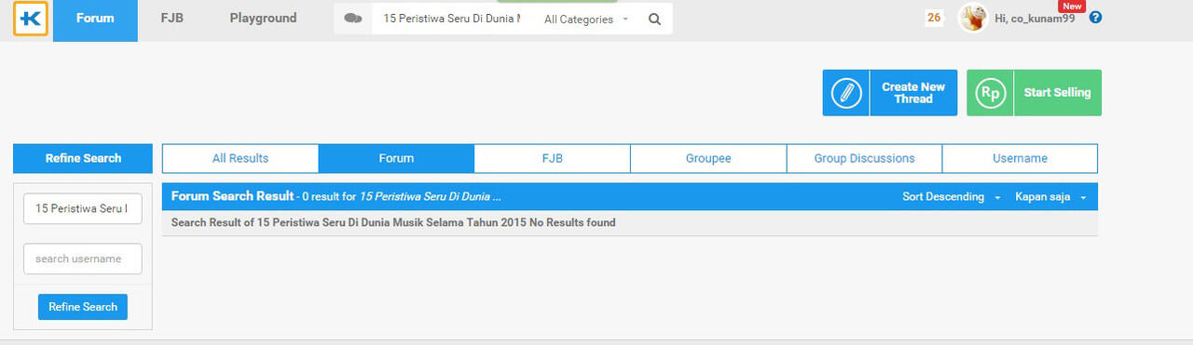Select the Username results tab
The image size is (1193, 345).
[1020, 158]
